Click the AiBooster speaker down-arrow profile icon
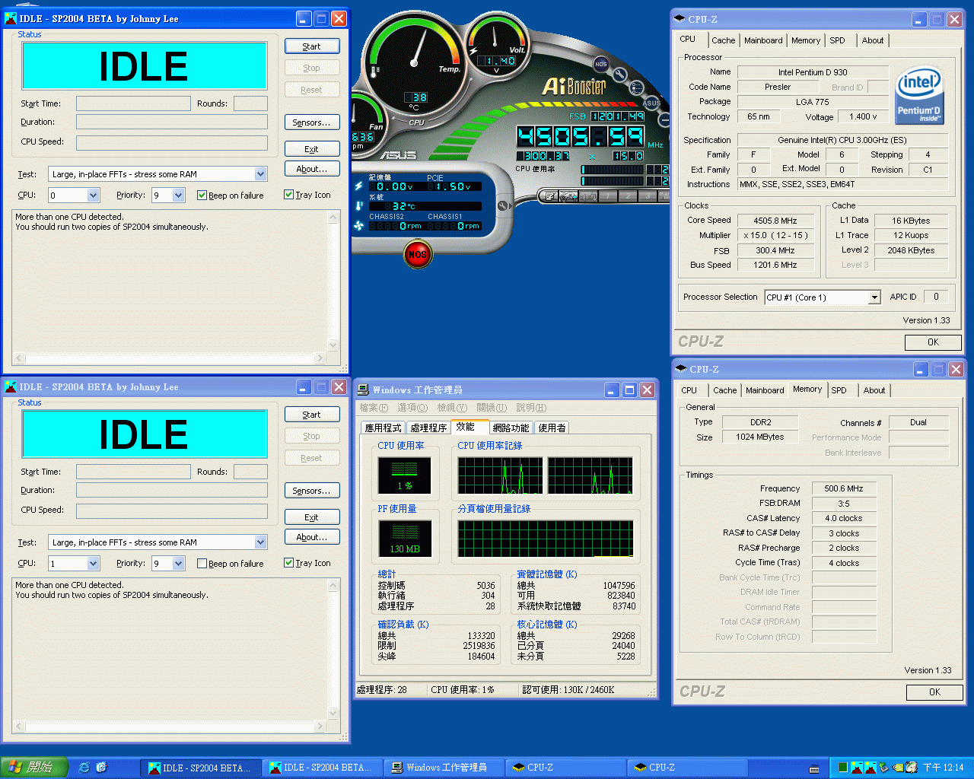Image resolution: width=974 pixels, height=779 pixels. click(588, 196)
